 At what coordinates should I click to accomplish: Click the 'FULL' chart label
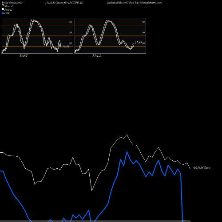tap(97, 56)
